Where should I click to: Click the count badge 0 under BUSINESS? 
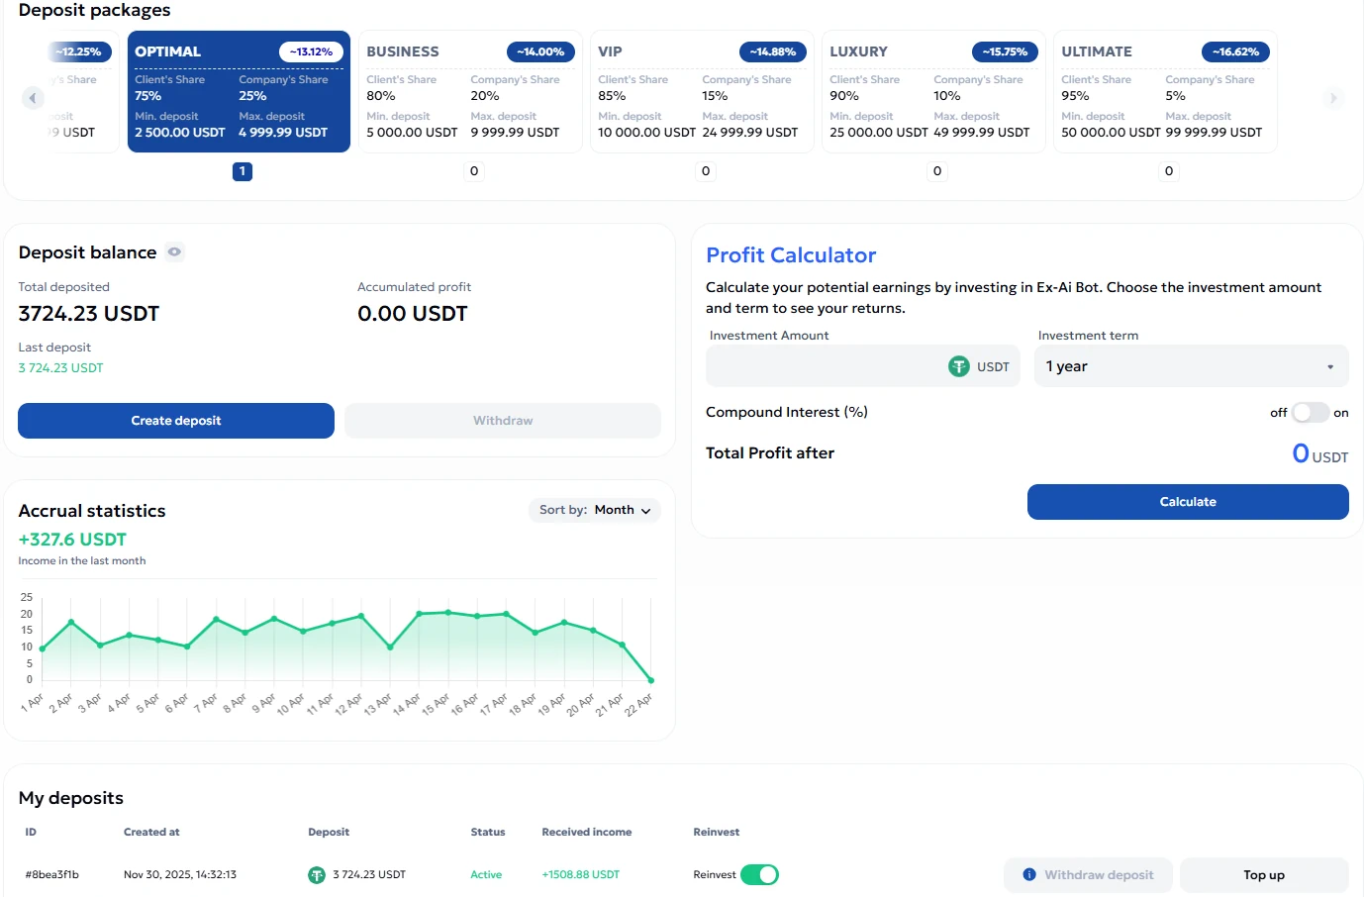click(474, 171)
